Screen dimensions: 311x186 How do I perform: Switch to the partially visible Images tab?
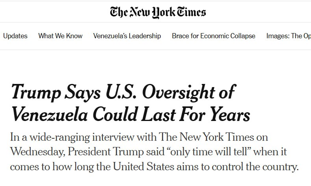[x=289, y=36]
